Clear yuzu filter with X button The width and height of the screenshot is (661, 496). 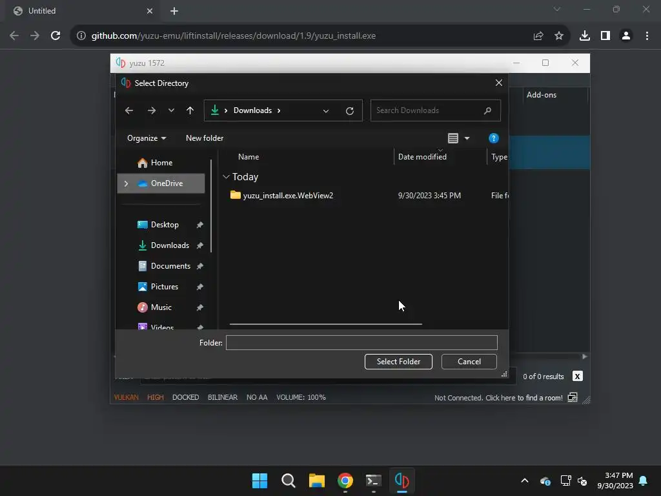(577, 377)
